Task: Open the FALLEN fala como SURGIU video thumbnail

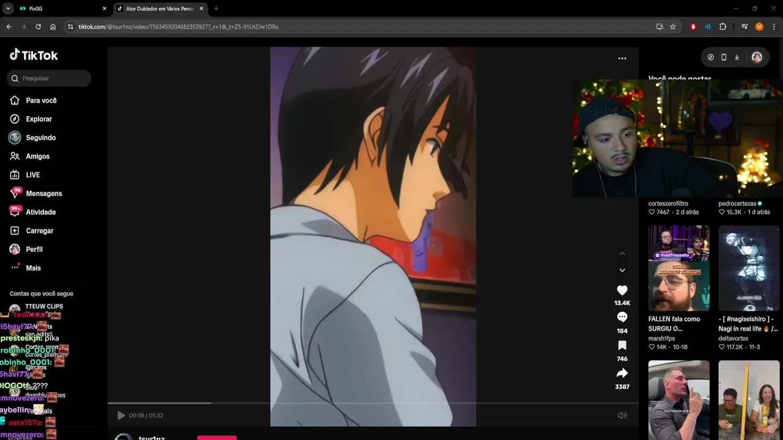Action: [x=679, y=268]
